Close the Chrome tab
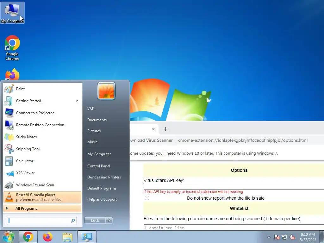The image size is (324, 243). 153,129
